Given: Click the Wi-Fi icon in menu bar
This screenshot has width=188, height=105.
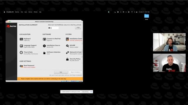Looking at the screenshot, I should pyautogui.click(x=132, y=12).
